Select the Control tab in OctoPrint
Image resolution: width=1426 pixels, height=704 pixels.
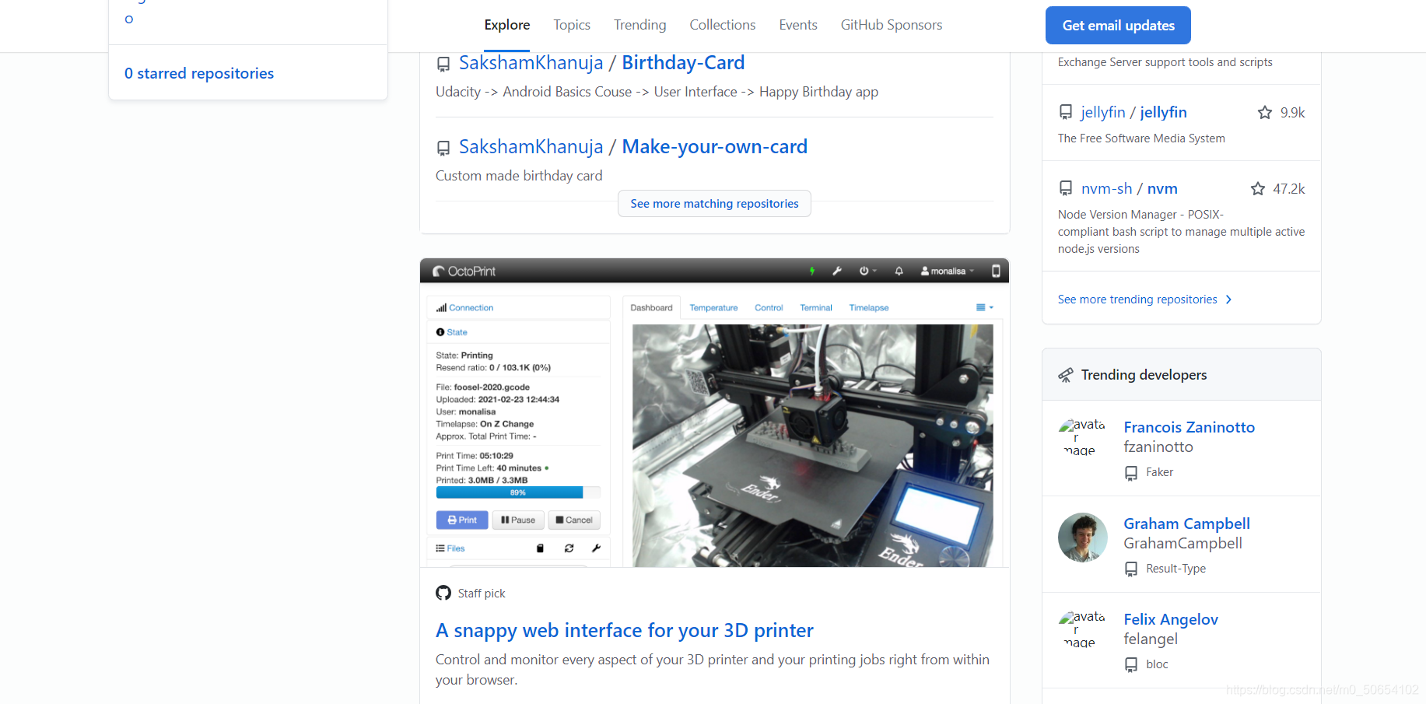(x=769, y=307)
